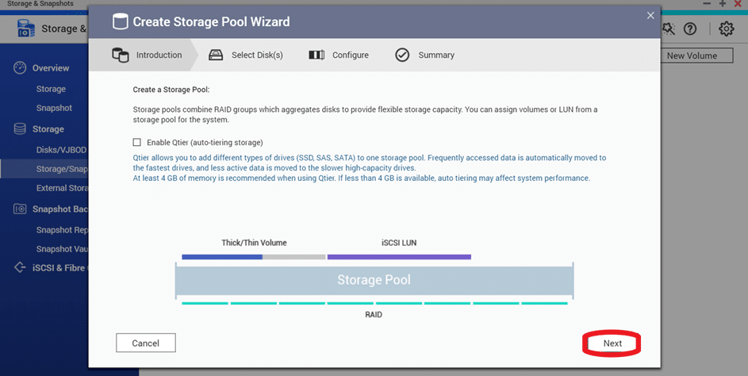
Task: Go to the Select Disk(s) step
Action: pyautogui.click(x=246, y=55)
